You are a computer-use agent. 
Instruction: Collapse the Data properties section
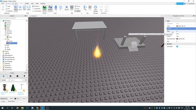click(x=166, y=21)
